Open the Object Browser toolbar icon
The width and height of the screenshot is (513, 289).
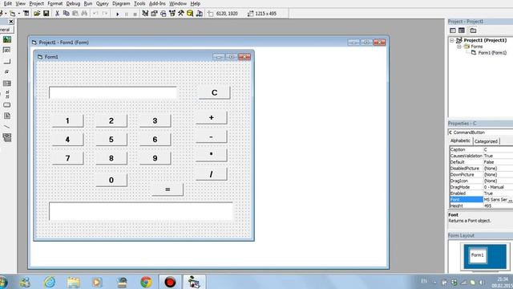[x=172, y=14]
